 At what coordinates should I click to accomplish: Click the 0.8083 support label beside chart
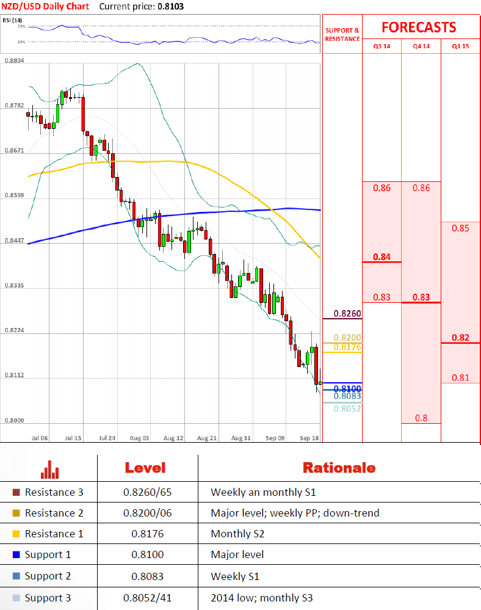tap(347, 396)
